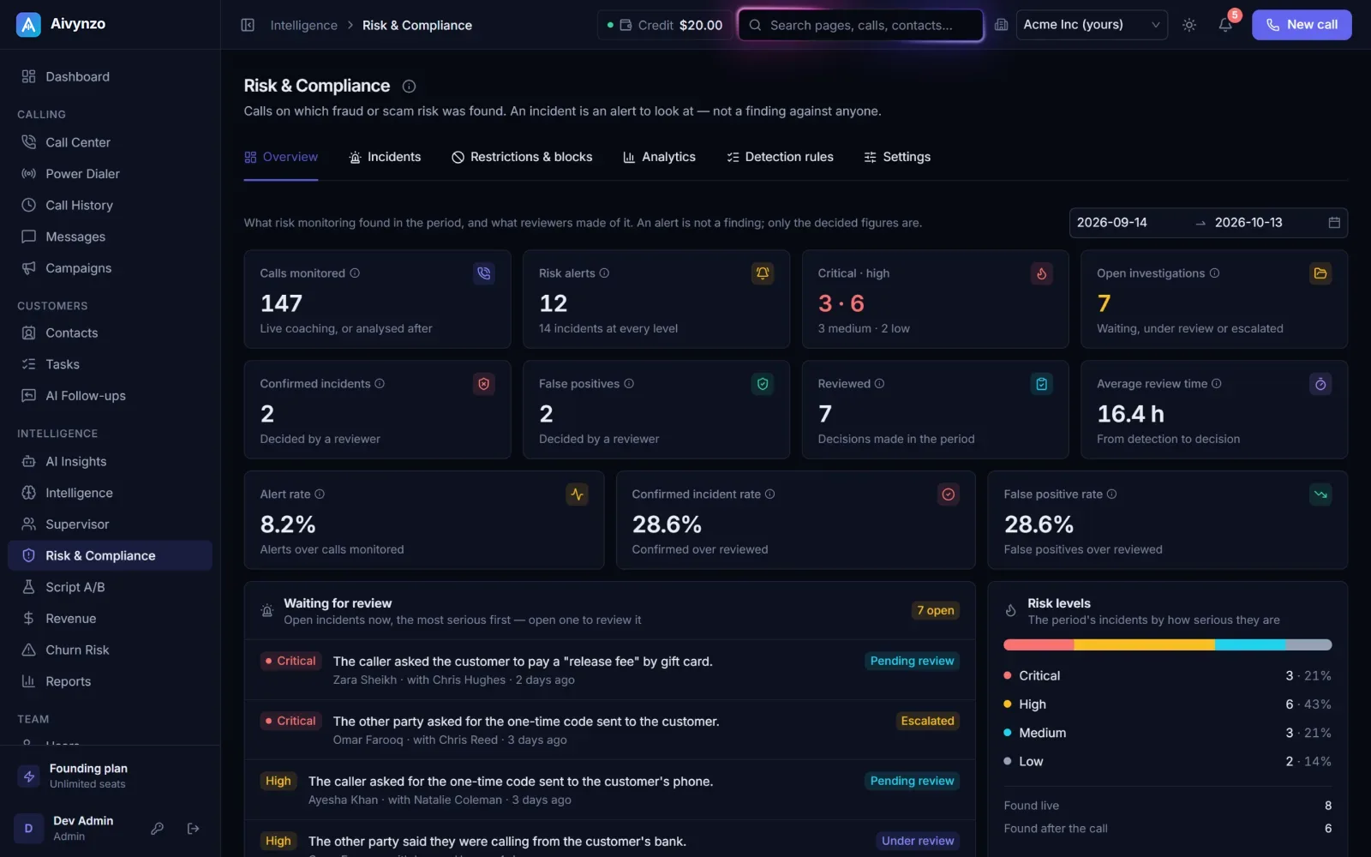Open Restrictions & blocks tab
The image size is (1371, 857).
(522, 157)
